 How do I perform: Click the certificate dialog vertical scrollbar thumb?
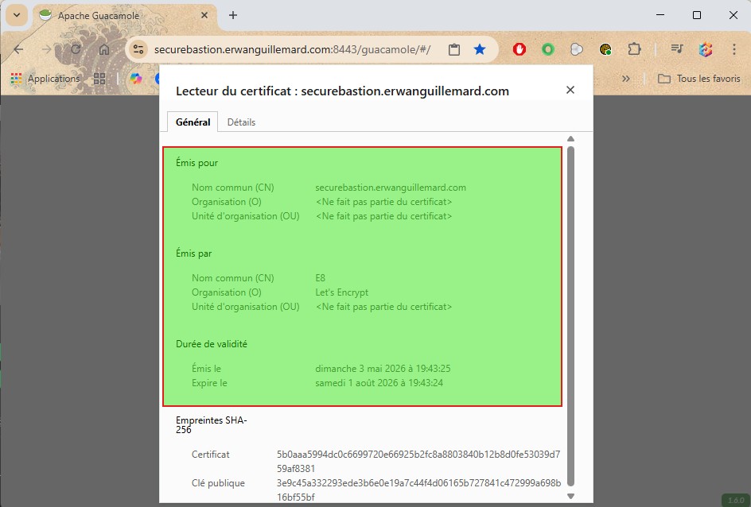[570, 316]
